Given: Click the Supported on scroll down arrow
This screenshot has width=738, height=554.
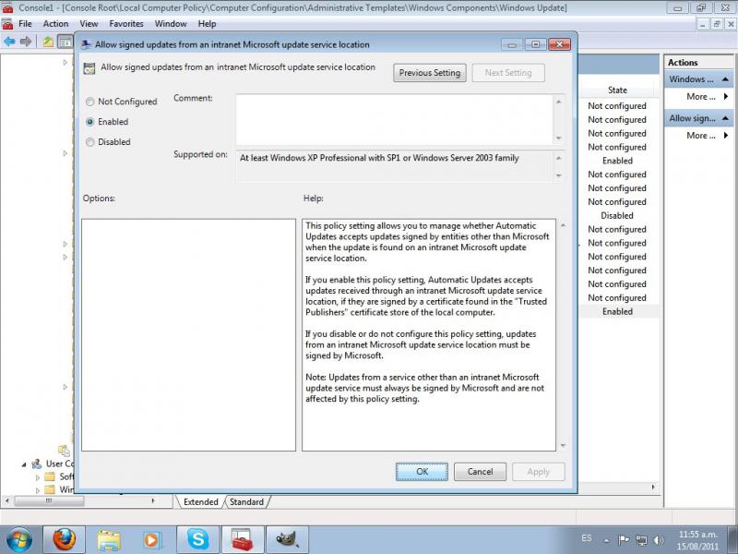Looking at the screenshot, I should click(559, 175).
